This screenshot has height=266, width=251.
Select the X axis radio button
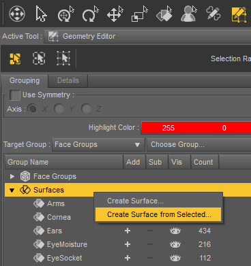click(32, 109)
